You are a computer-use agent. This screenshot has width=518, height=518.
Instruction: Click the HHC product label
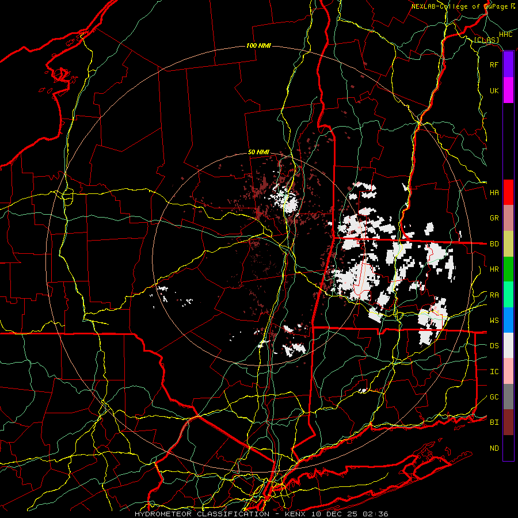[506, 35]
